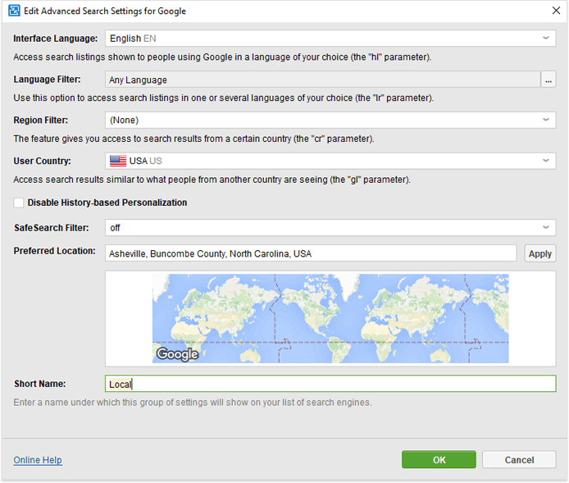This screenshot has width=569, height=483.
Task: Click the cr parameter description text
Action: (x=193, y=139)
